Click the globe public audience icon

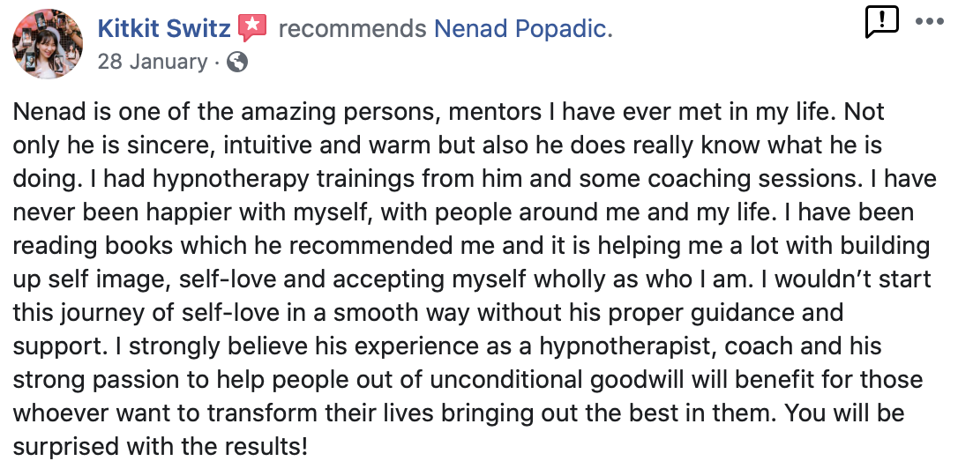tap(236, 62)
